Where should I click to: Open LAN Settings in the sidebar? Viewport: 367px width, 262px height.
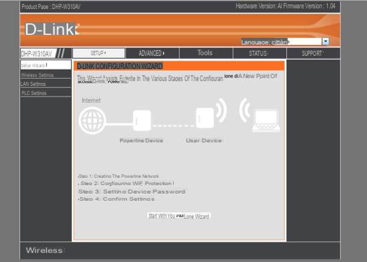click(x=46, y=84)
